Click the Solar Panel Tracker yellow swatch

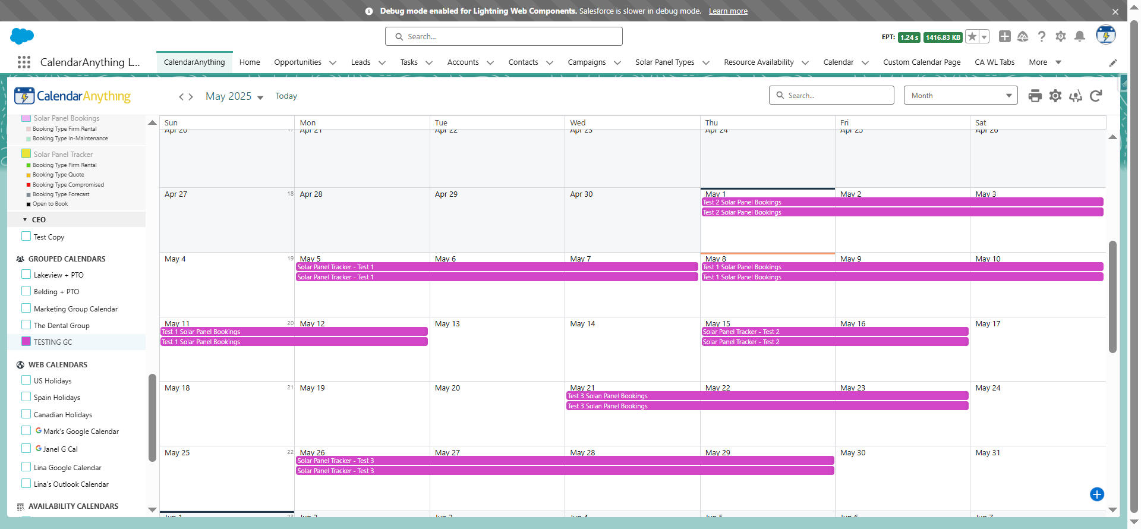pyautogui.click(x=26, y=154)
